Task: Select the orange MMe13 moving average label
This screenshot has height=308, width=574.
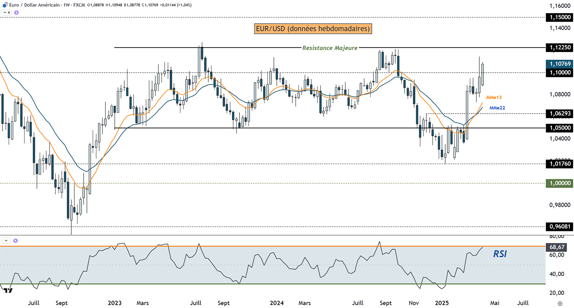Action: pyautogui.click(x=494, y=98)
